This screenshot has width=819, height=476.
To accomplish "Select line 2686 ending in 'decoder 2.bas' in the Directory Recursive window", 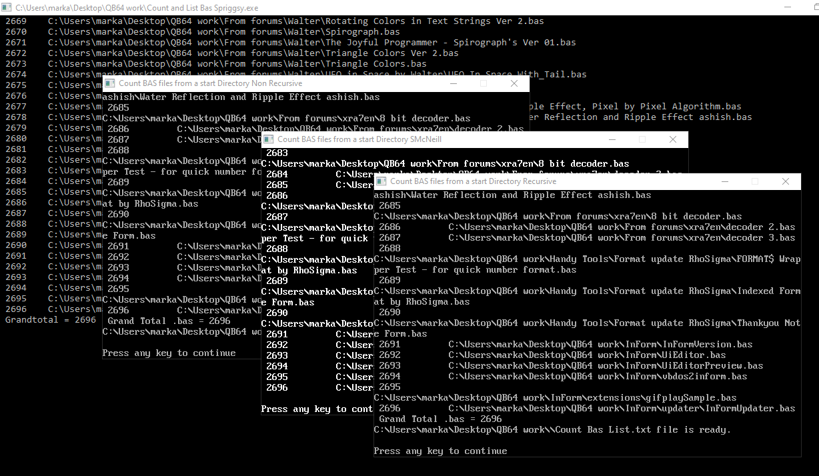I will 587,227.
